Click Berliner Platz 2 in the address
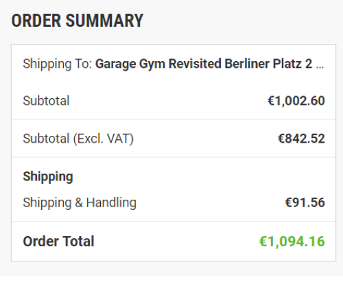Screen dimensions: 343x282 tap(268, 64)
